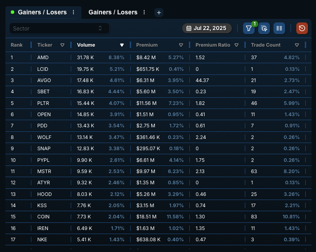The height and width of the screenshot is (252, 316).
Task: Click trade count 83 for COIN
Action: (x=254, y=217)
